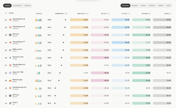Click the Qwen 2.5 72B profile chart
The image size is (176, 108).
[x=38, y=73]
